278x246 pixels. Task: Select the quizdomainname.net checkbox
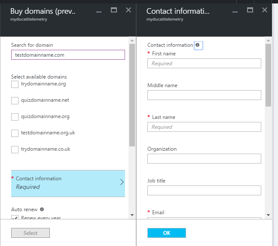click(x=15, y=100)
